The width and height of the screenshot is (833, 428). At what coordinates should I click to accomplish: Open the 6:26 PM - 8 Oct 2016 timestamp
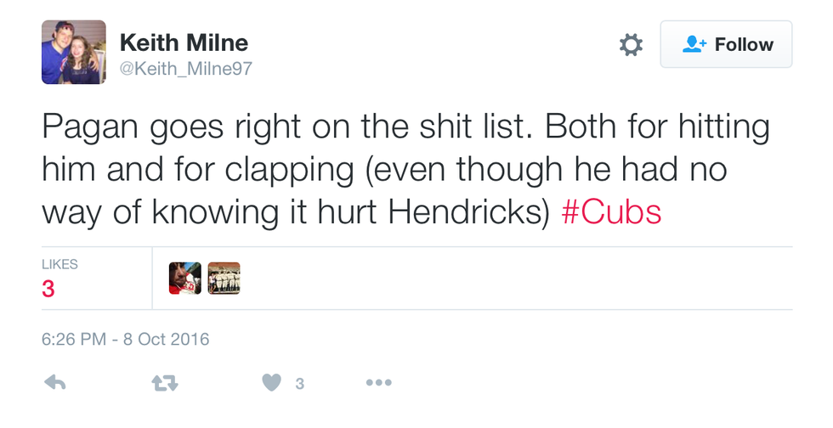(x=125, y=340)
